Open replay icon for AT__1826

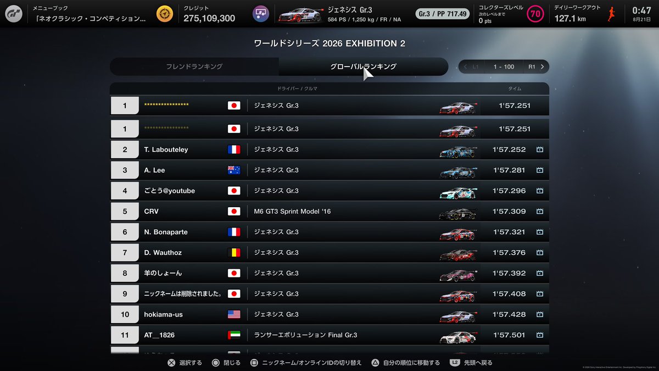pos(540,335)
